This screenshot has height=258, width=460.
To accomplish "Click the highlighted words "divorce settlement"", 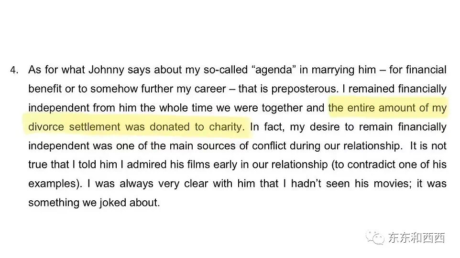I will [x=74, y=127].
